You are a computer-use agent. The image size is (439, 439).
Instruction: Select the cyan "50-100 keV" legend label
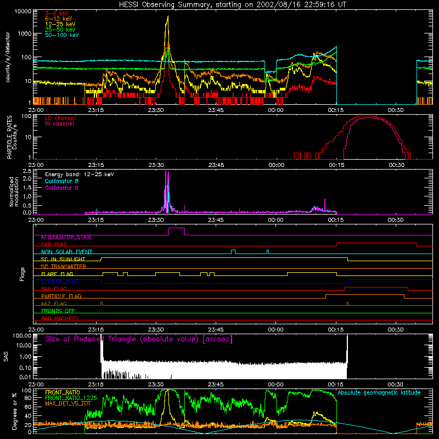[x=62, y=35]
